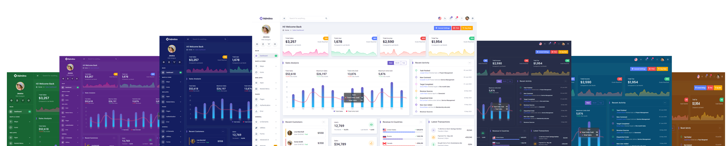Viewport: 727px width, 146px height.
Task: Open the US flag language selector
Action: [440, 18]
